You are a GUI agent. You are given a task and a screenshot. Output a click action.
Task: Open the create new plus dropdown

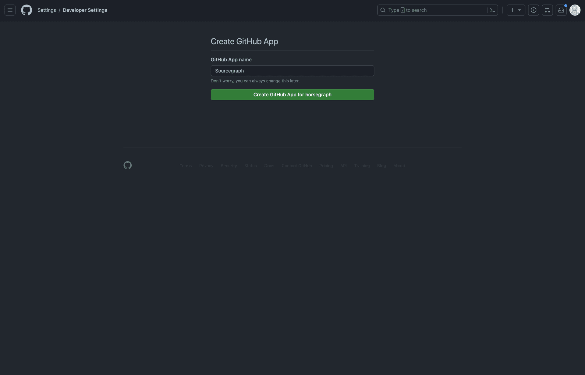click(516, 10)
